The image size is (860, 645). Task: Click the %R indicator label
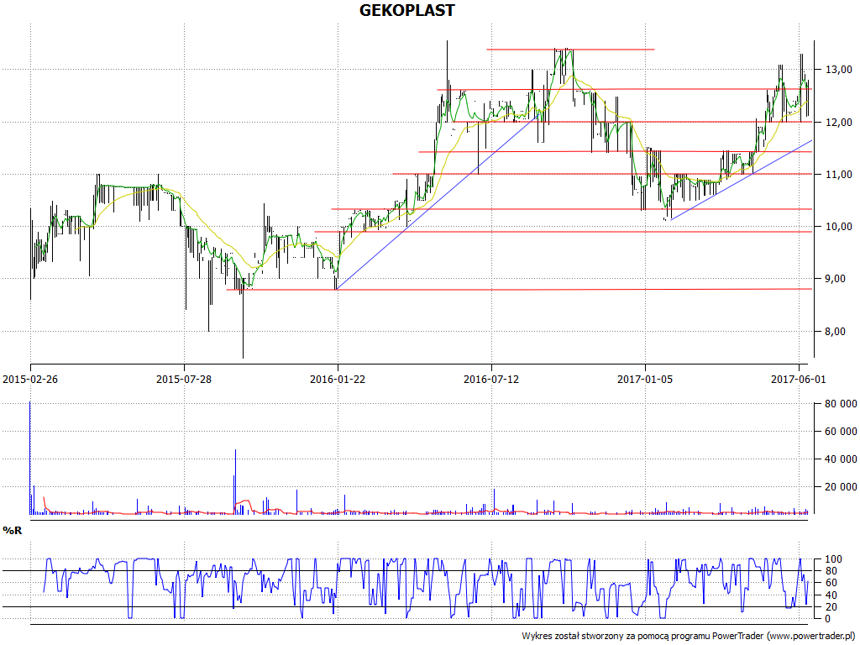(x=12, y=531)
